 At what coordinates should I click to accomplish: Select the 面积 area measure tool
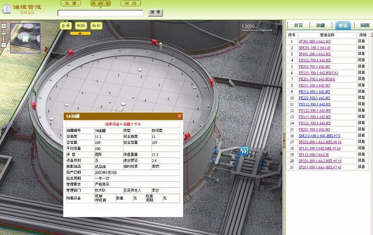96,26
